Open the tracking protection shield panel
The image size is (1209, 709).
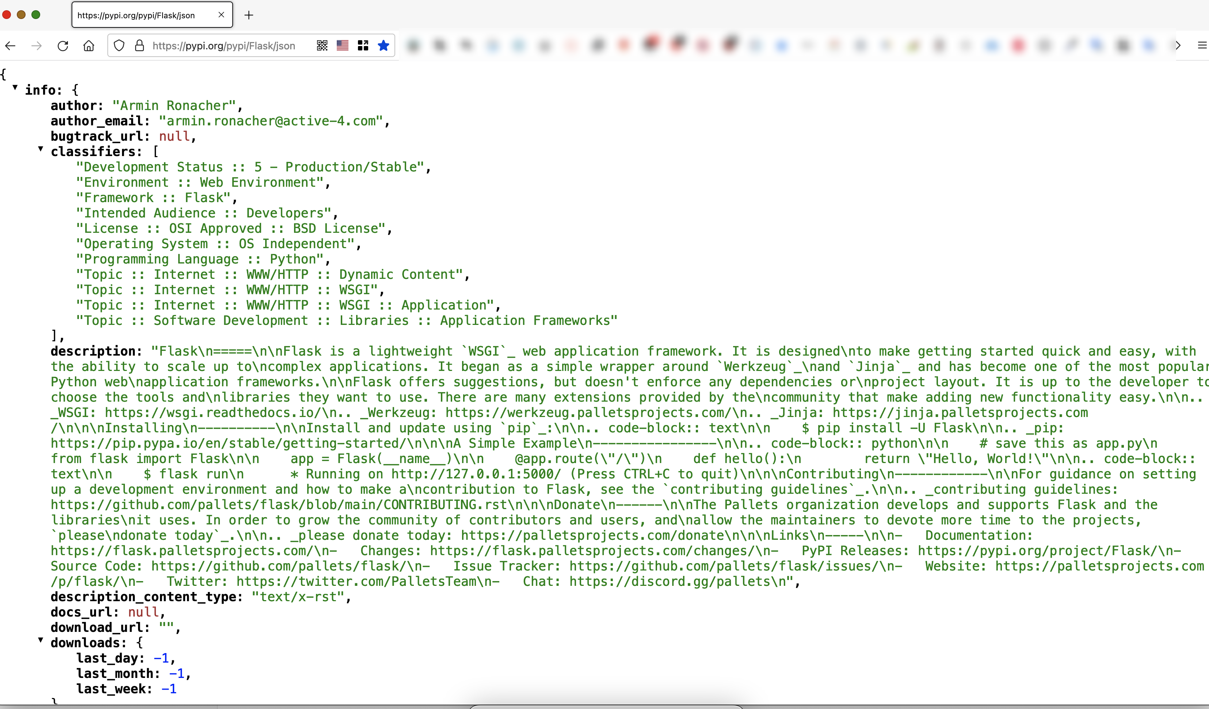pyautogui.click(x=119, y=46)
